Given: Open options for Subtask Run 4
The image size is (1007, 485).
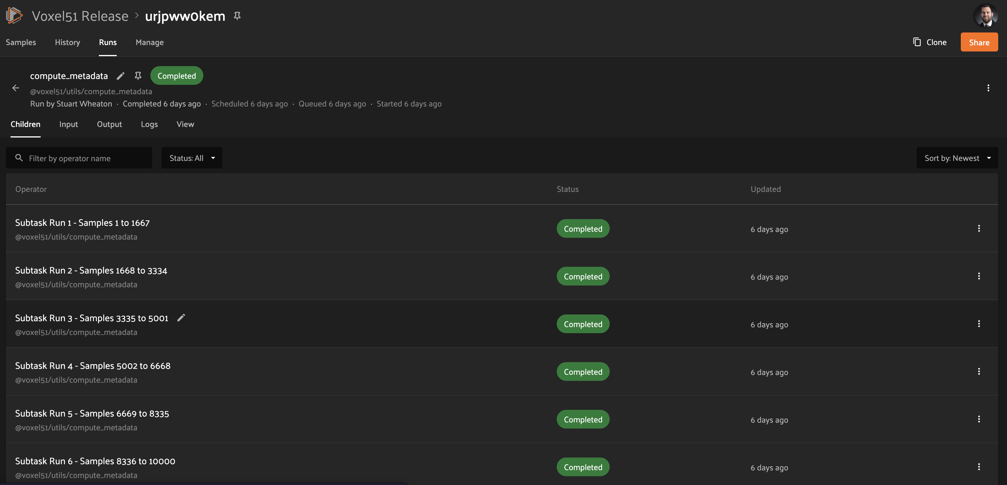Looking at the screenshot, I should coord(978,371).
